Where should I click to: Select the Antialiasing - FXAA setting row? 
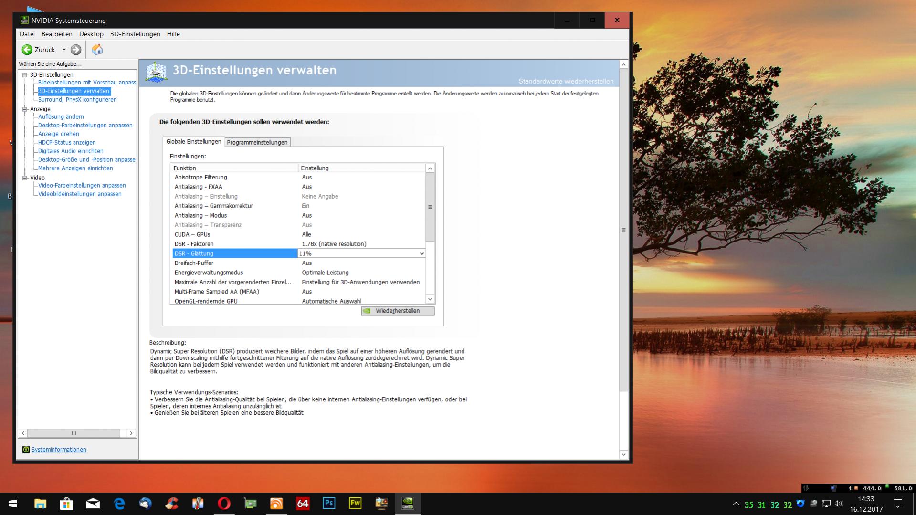(298, 187)
